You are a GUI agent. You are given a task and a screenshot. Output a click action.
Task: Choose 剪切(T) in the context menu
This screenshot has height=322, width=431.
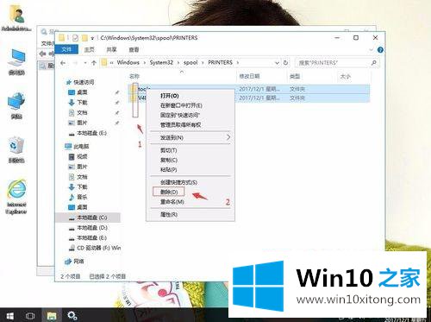tap(168, 150)
